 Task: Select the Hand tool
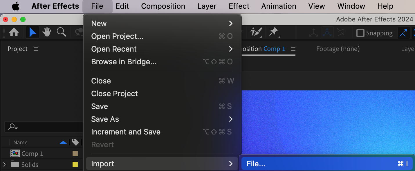47,32
